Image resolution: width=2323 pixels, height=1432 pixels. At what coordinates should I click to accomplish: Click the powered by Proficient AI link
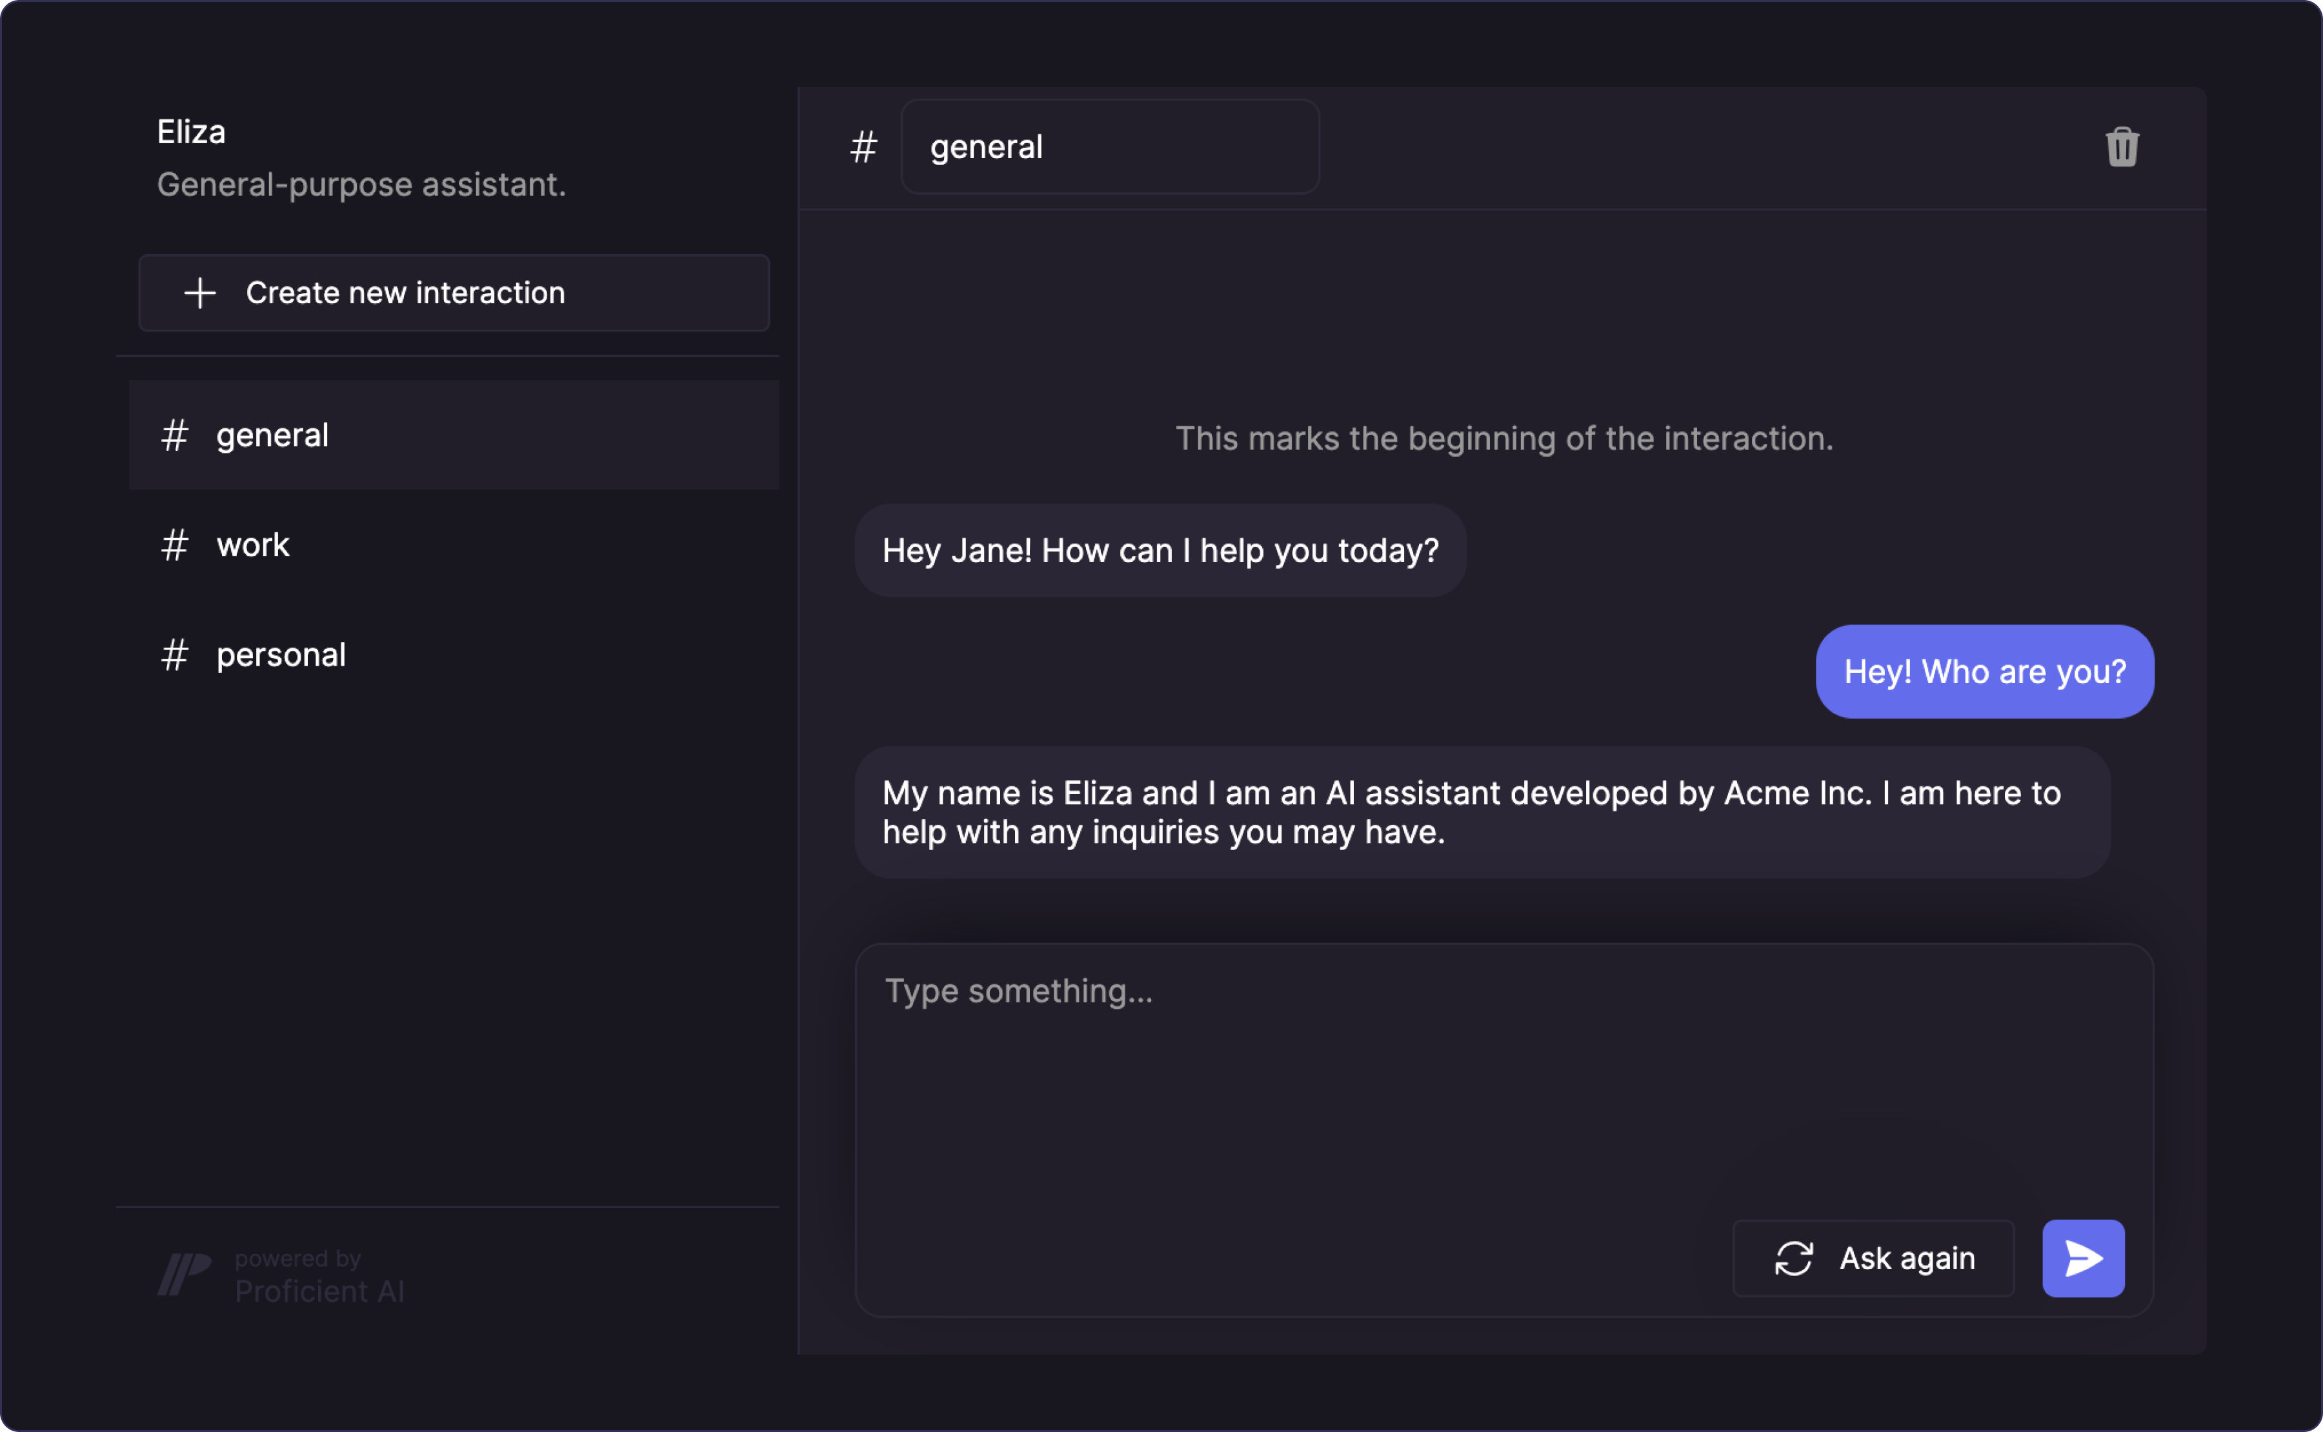click(318, 1277)
